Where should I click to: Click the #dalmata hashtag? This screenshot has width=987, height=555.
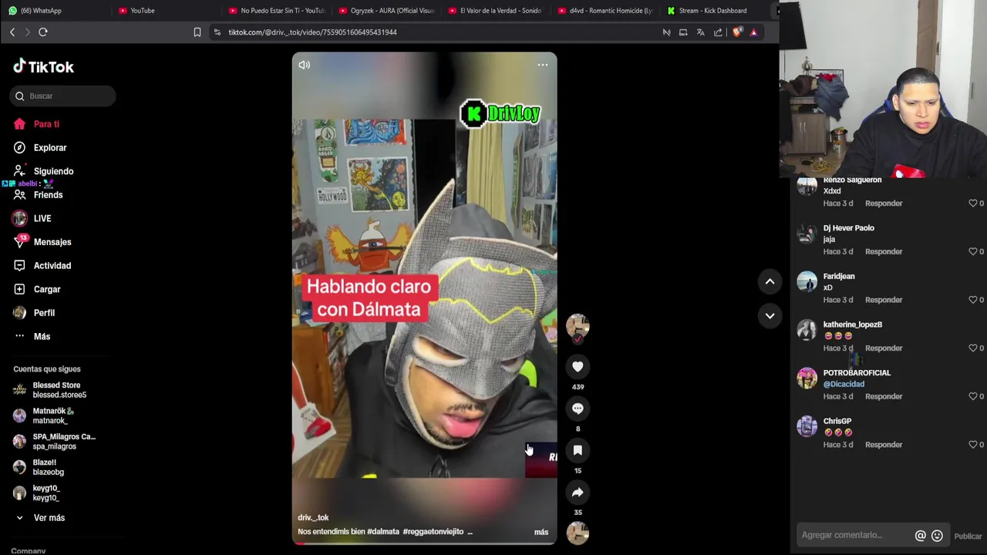click(383, 532)
